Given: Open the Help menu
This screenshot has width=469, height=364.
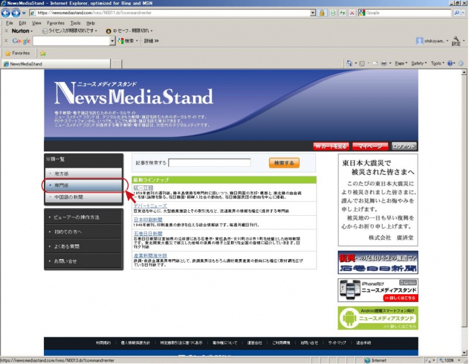Looking at the screenshot, I should 91,23.
